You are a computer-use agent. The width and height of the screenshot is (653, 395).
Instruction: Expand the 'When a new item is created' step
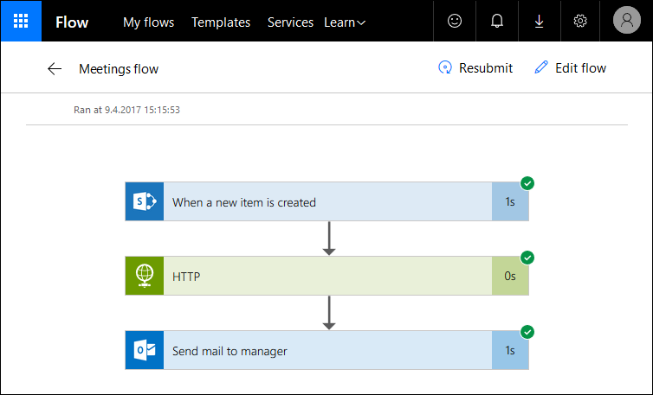(x=327, y=202)
